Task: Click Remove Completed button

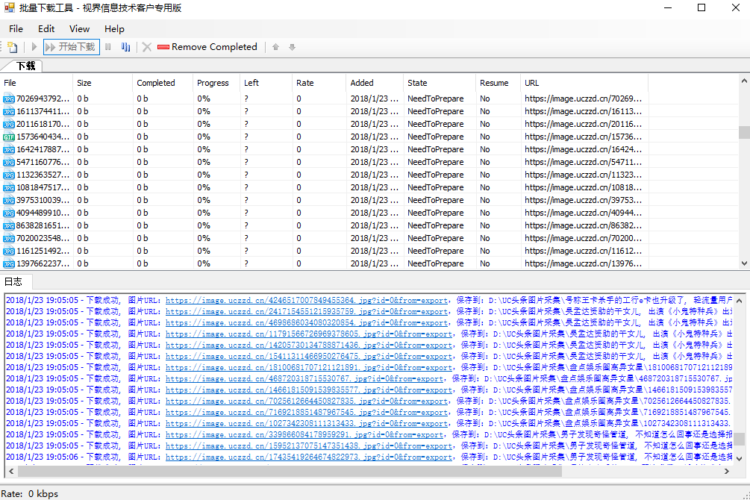Action: pos(207,47)
